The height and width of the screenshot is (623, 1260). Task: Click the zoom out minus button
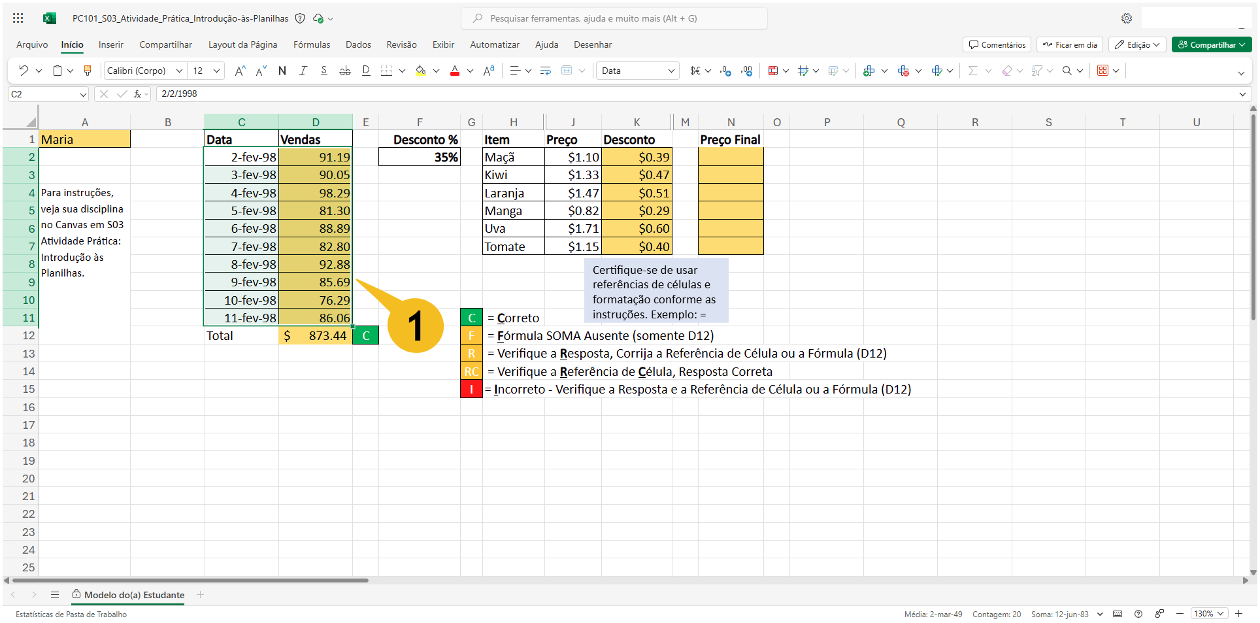coord(1180,614)
